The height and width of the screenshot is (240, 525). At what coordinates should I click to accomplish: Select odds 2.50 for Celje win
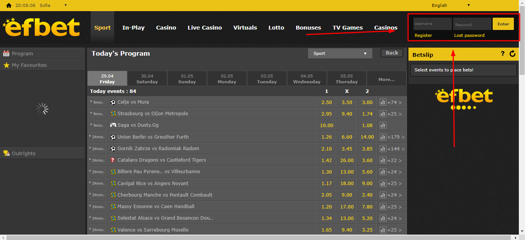coord(327,102)
